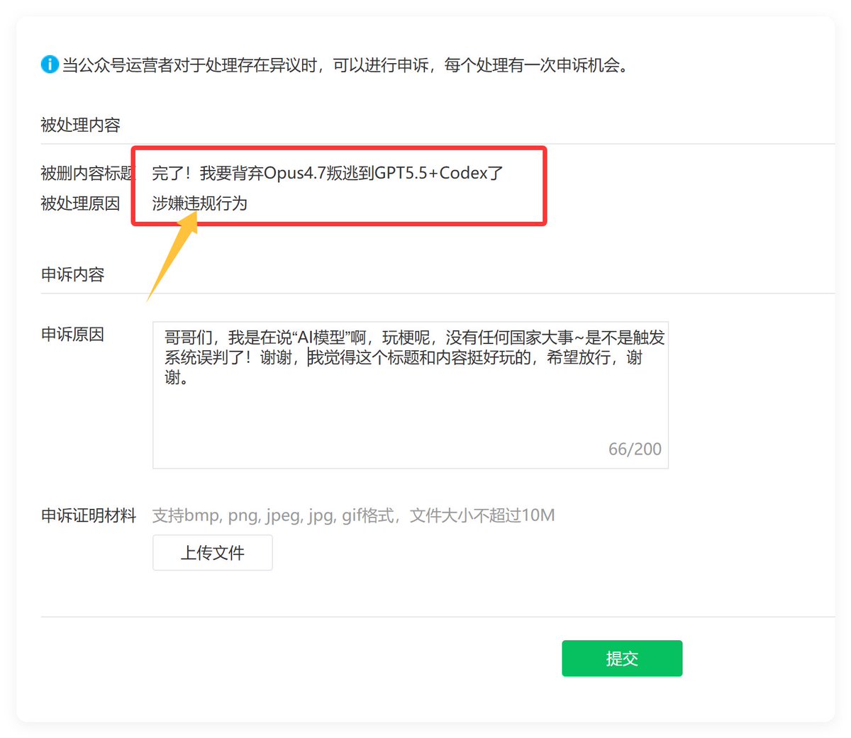Click the 涉嫌违规行为 reason text

200,203
